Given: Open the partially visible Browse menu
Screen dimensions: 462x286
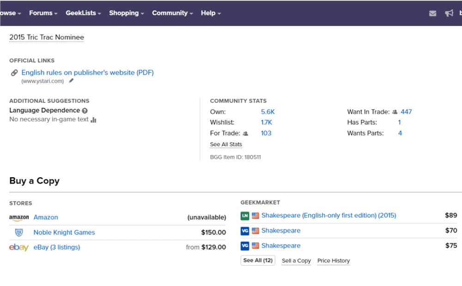Looking at the screenshot, I should [11, 13].
